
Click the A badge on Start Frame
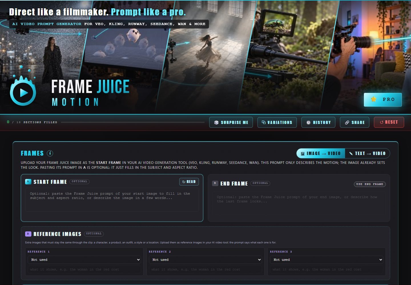coord(28,182)
